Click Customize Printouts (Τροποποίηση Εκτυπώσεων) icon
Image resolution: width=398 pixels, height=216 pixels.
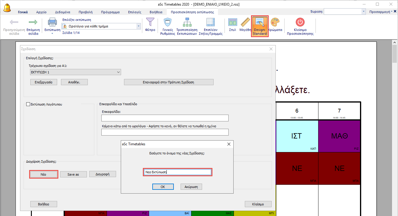pyautogui.click(x=186, y=23)
